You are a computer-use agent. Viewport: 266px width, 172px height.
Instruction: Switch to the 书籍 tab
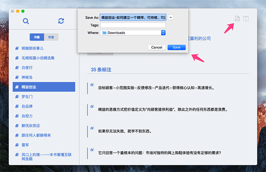37,37
